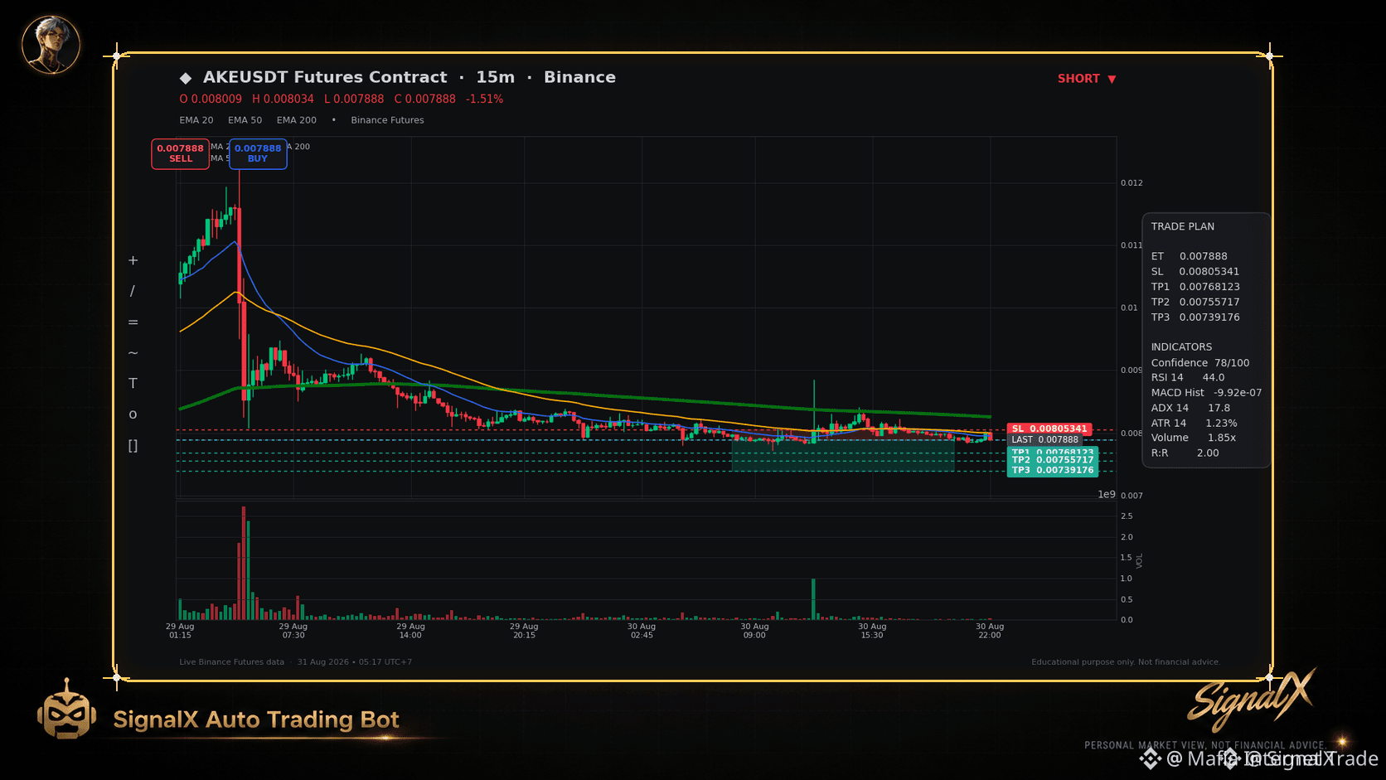Click the SignalX script signature logo
The width and height of the screenshot is (1386, 780).
click(1252, 699)
